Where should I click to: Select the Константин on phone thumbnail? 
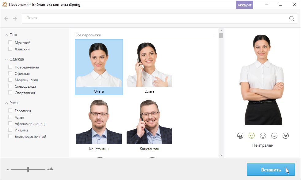pyautogui.click(x=149, y=125)
